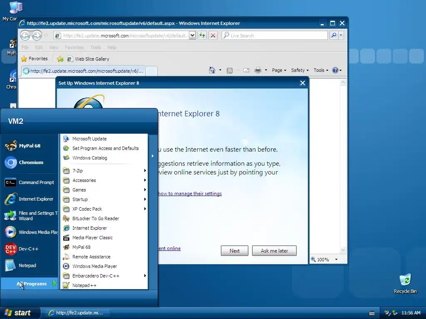426x319 pixels.
Task: Click the All Programs button
Action: tap(30, 283)
